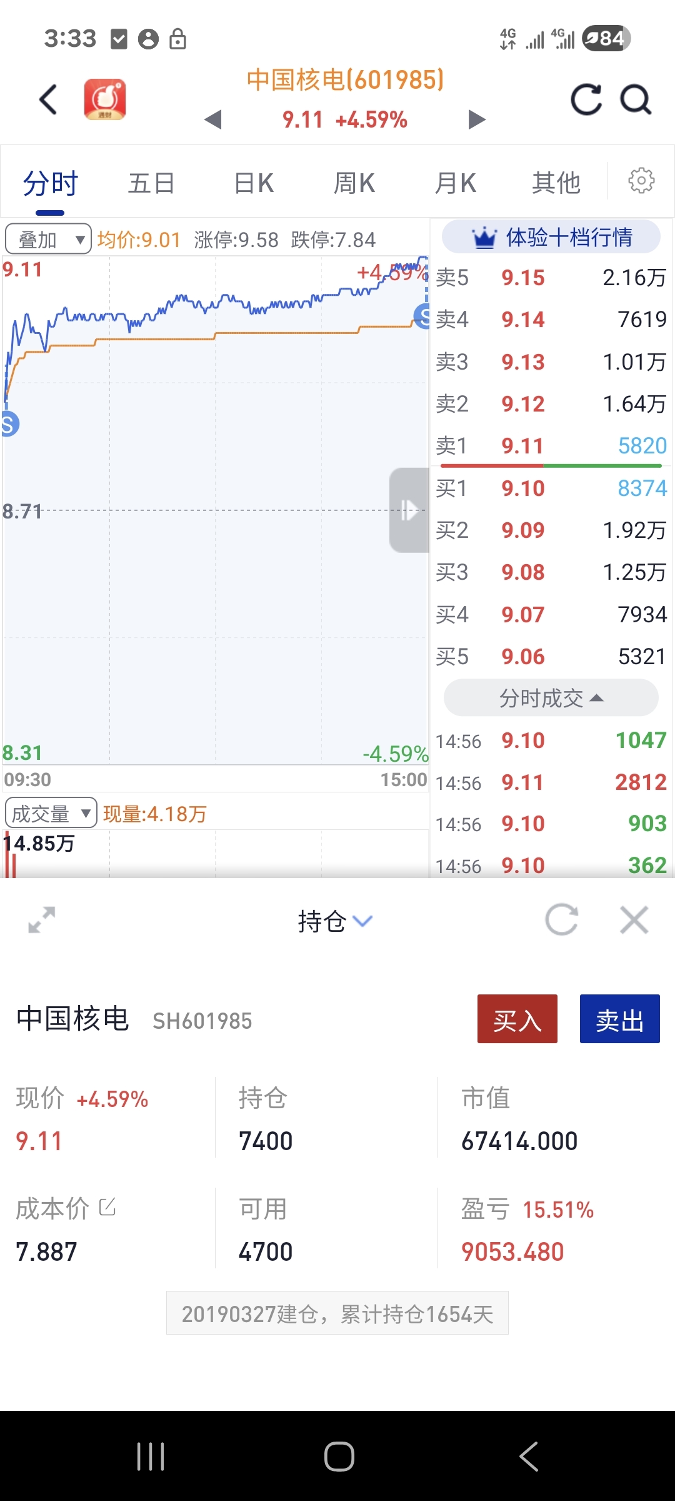Go to the next stock with right triangle

click(477, 119)
